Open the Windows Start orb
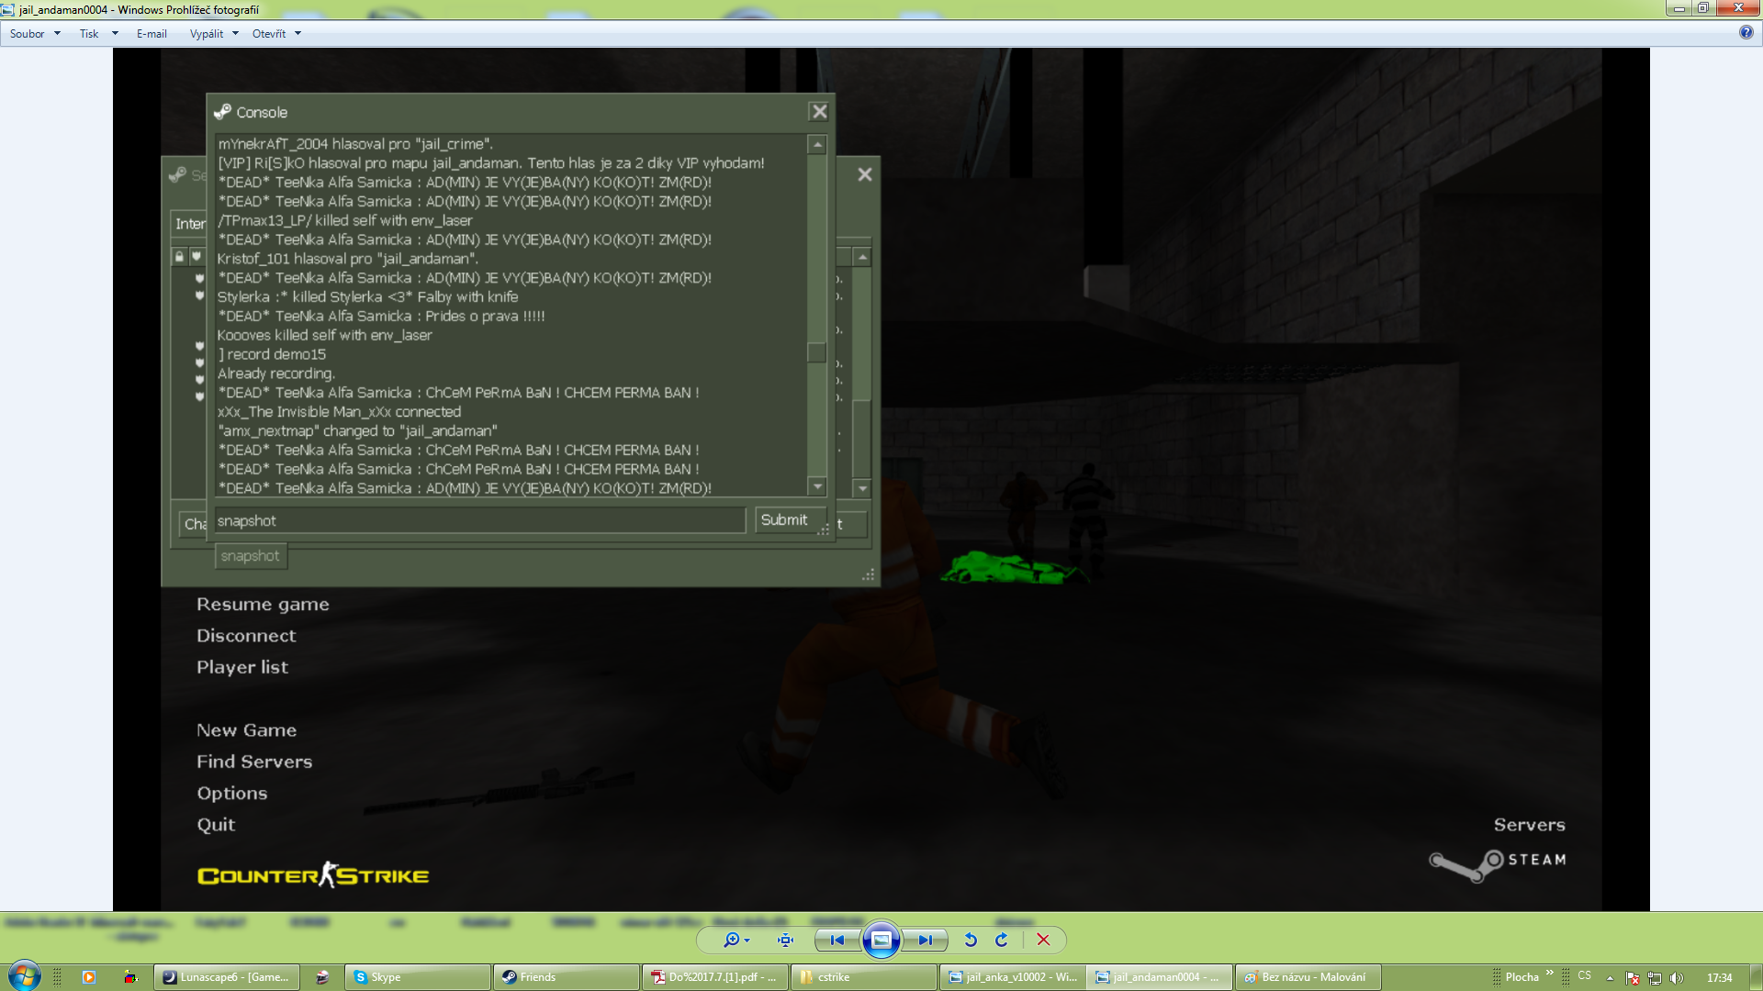 point(24,975)
